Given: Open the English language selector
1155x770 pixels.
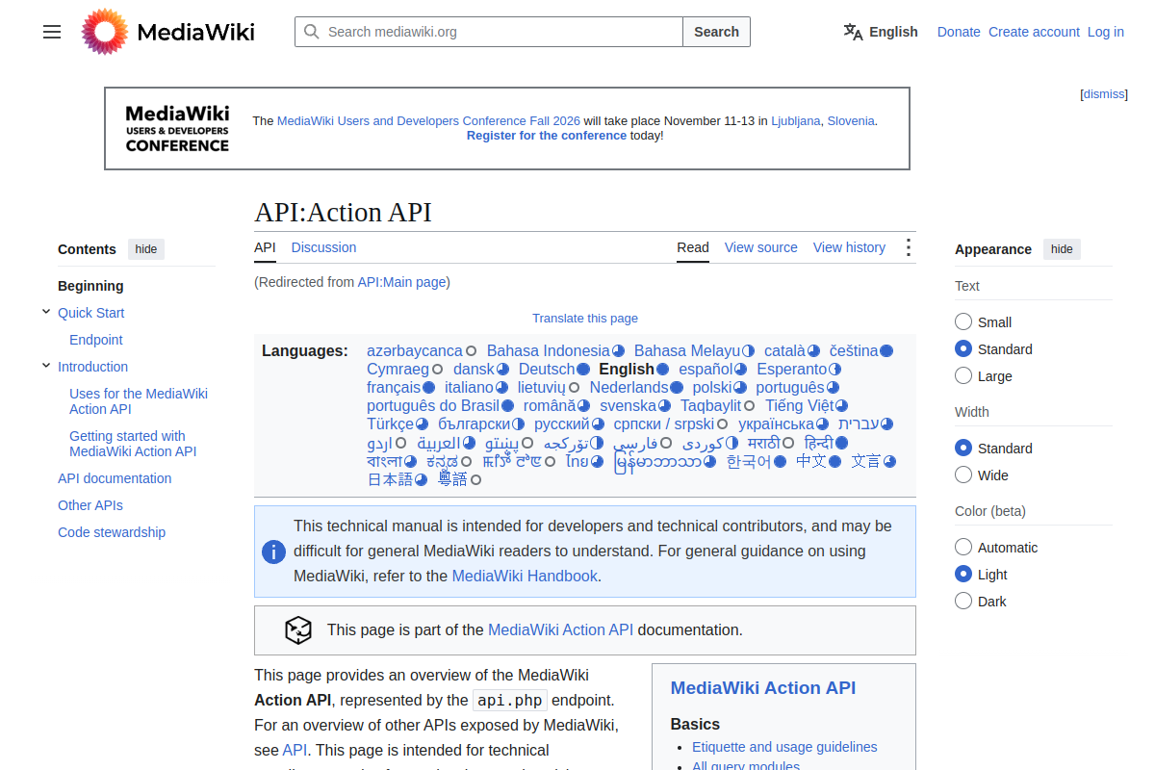Looking at the screenshot, I should [881, 32].
